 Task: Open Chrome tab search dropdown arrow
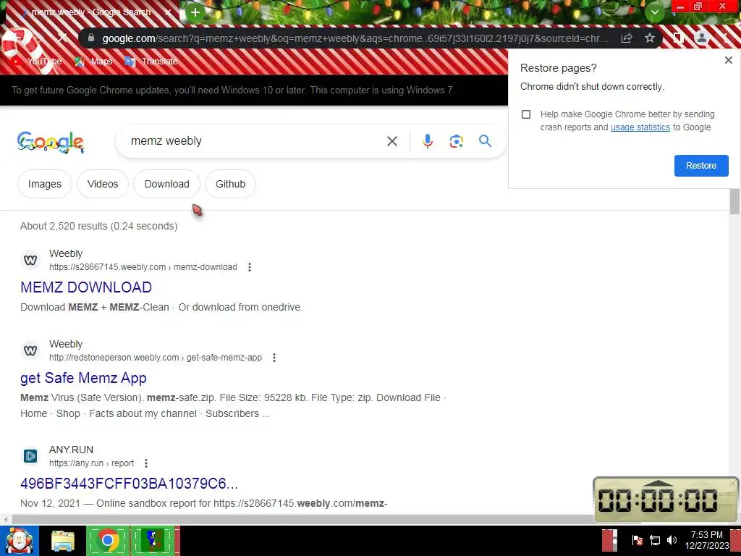[x=654, y=12]
